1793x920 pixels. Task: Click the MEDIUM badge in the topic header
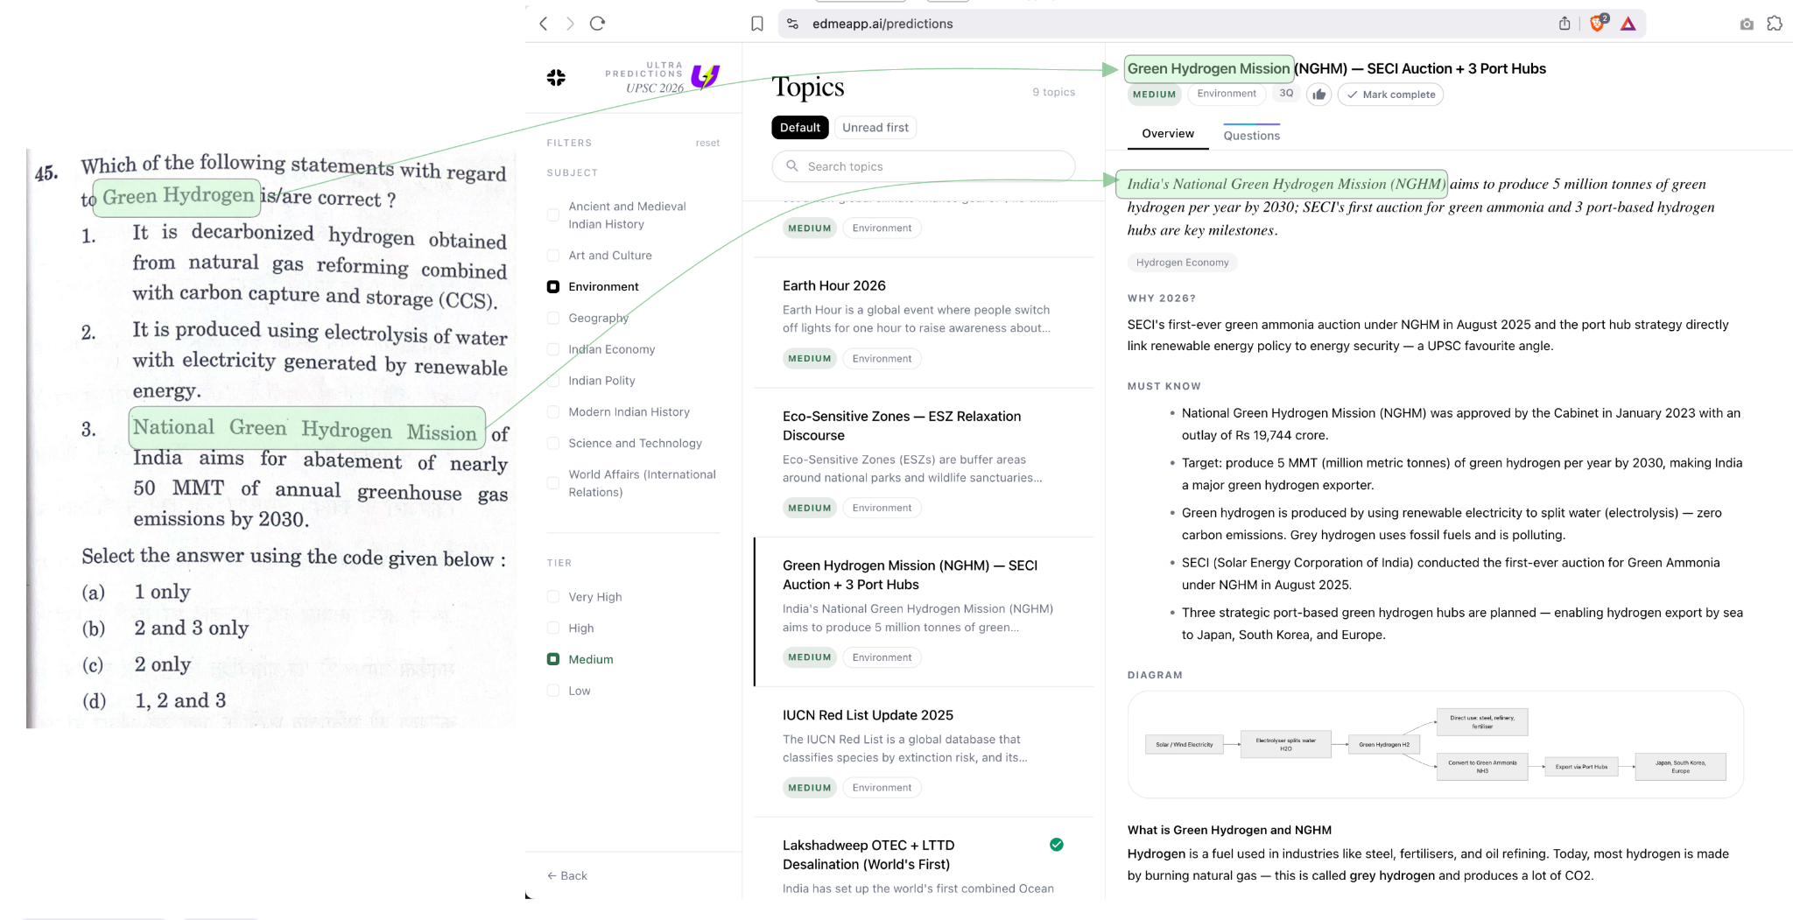(1154, 95)
